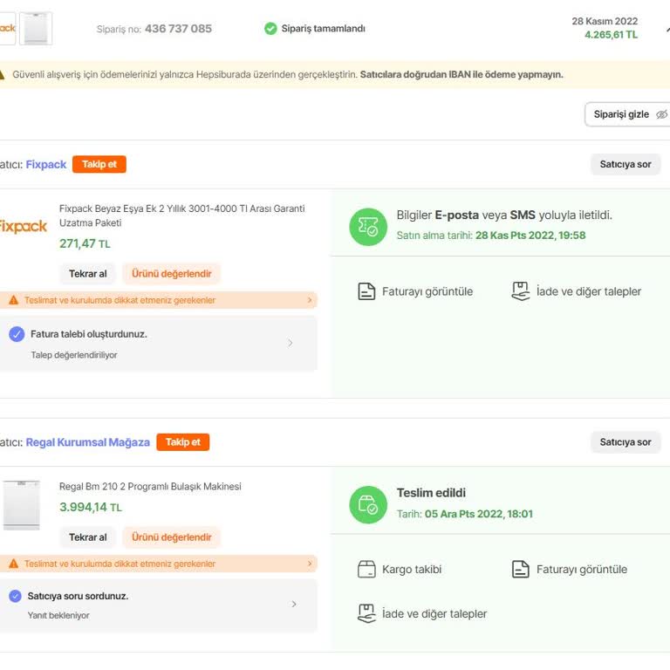The image size is (670, 670).
Task: Open return requests for Regal dishwasher
Action: click(422, 613)
